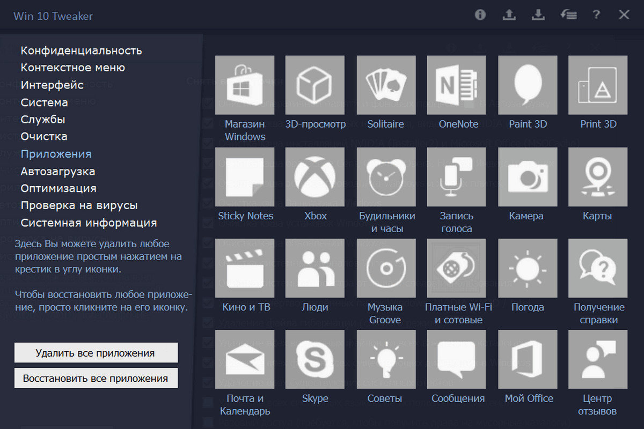Click the Будильники и часы alarm icon
644x429 pixels.
point(386,177)
